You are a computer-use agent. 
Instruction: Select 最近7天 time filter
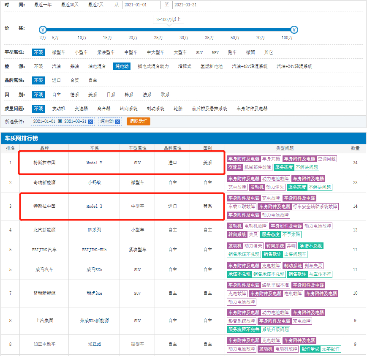(x=96, y=5)
